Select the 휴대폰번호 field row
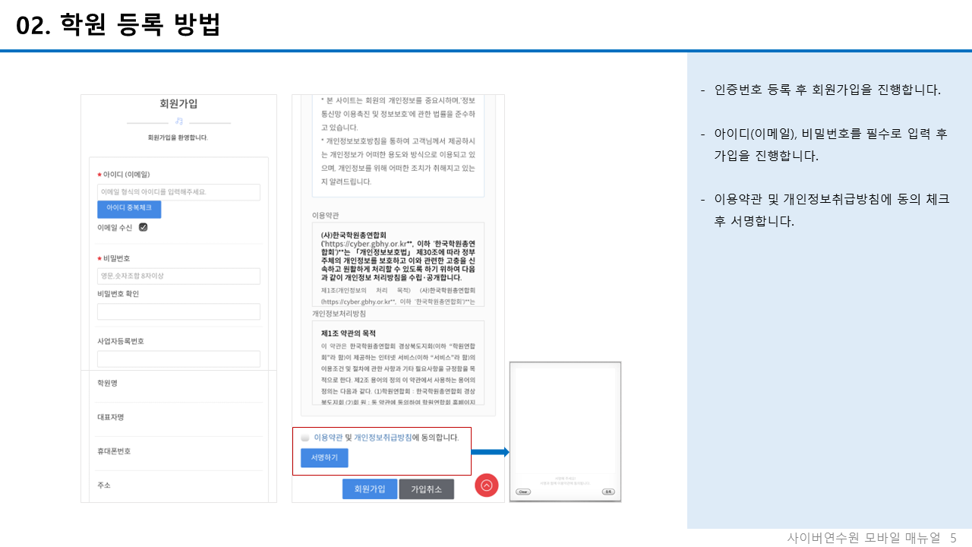 click(178, 452)
